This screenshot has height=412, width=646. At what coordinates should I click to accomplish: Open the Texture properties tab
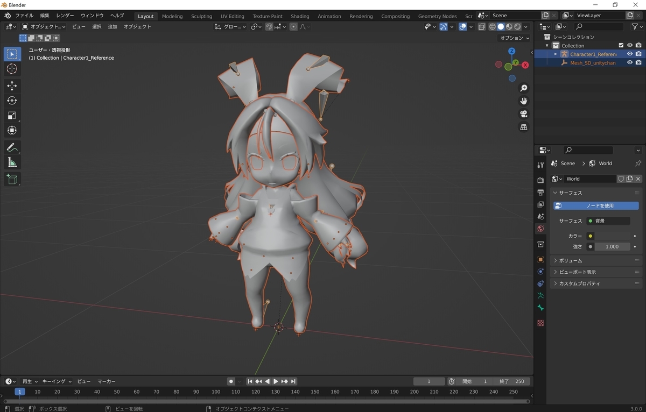[x=540, y=323]
